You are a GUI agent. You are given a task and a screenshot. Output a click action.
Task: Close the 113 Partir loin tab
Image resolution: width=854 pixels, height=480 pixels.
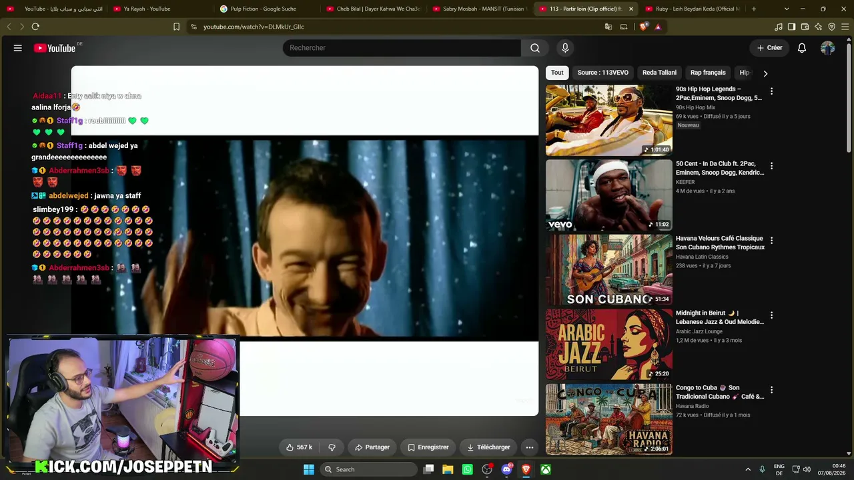tap(630, 9)
